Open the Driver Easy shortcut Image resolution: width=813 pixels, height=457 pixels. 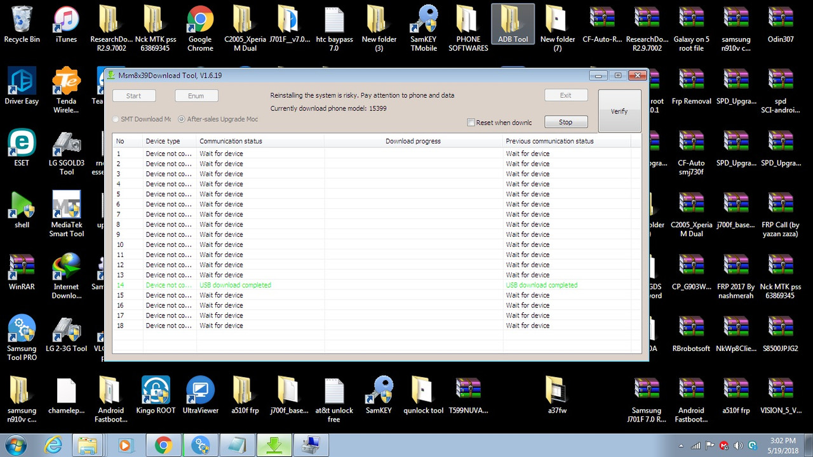pos(22,86)
